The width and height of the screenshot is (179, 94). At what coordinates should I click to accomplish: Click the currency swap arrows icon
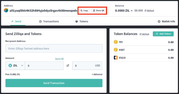[68, 66]
